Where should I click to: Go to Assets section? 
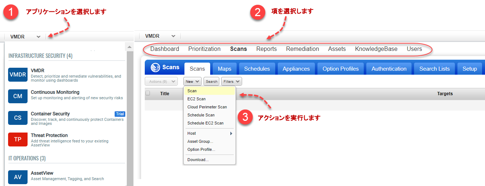[x=337, y=49]
